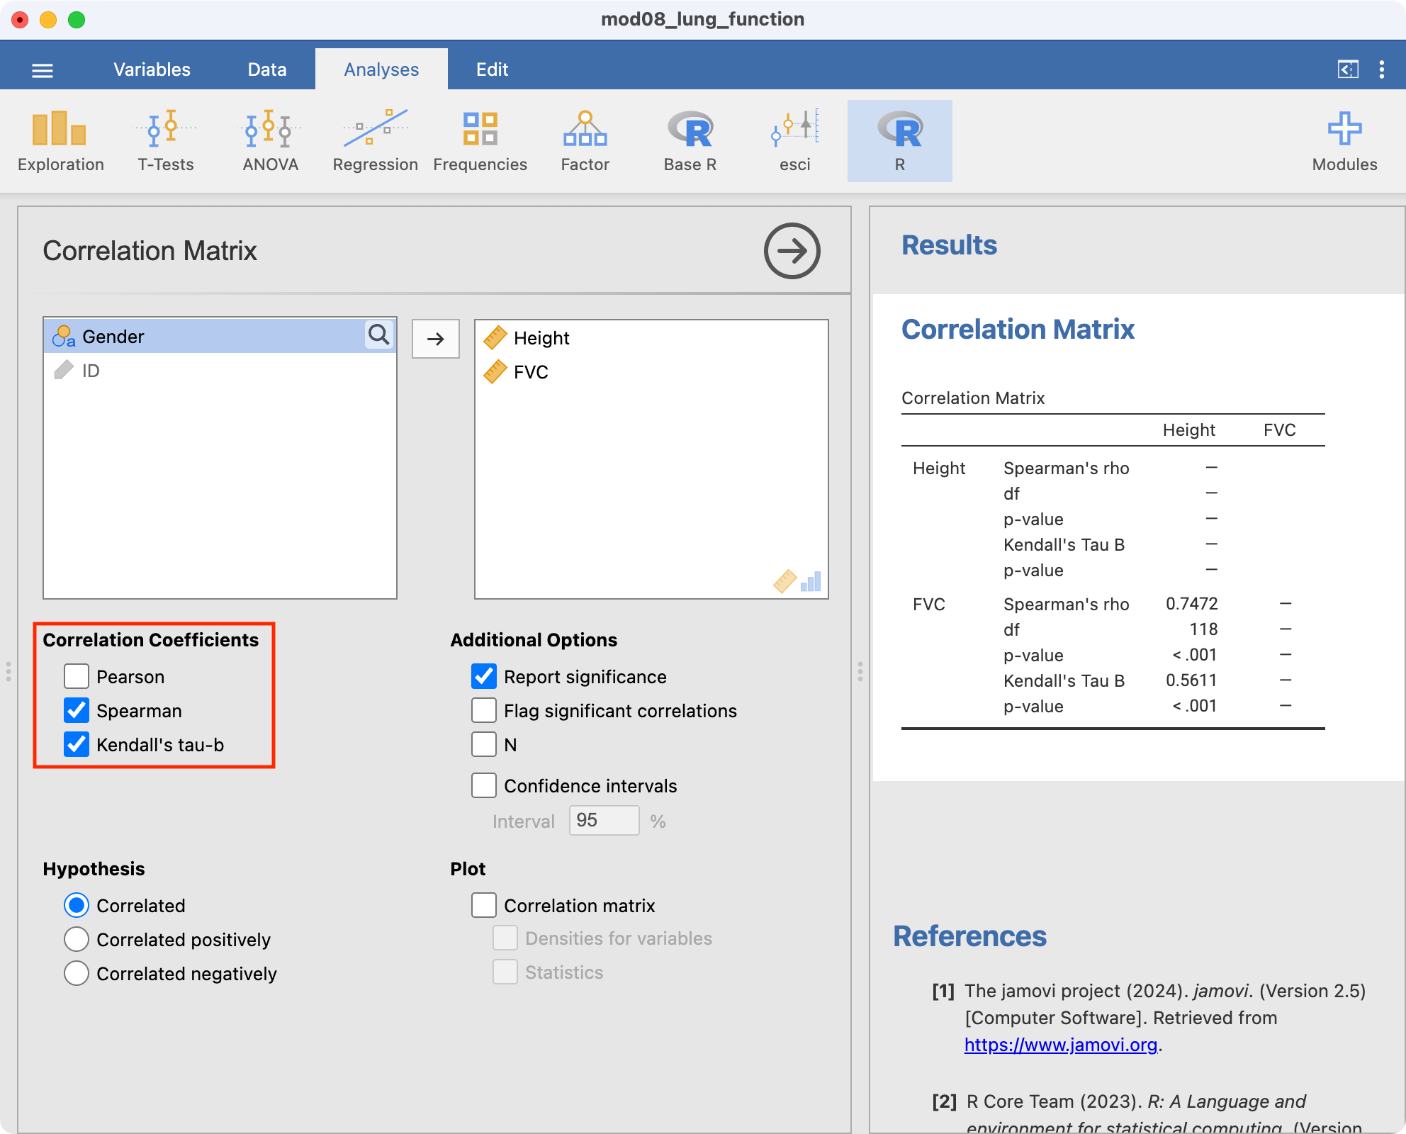
Task: Open the T-Tests analysis menu
Action: pos(165,142)
